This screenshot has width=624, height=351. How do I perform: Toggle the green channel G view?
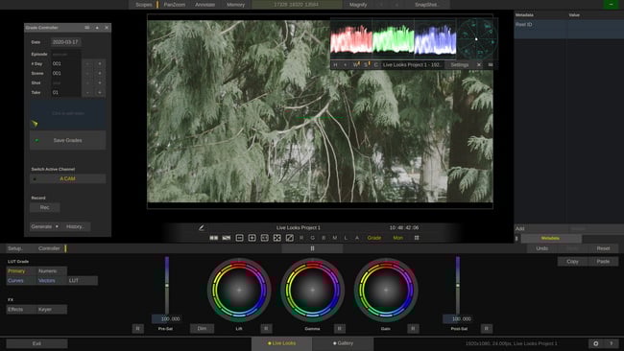[312, 238]
